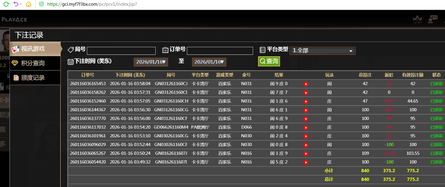Open the 平台类型 dropdown showing 1.全部
445x187 pixels.
click(x=323, y=51)
